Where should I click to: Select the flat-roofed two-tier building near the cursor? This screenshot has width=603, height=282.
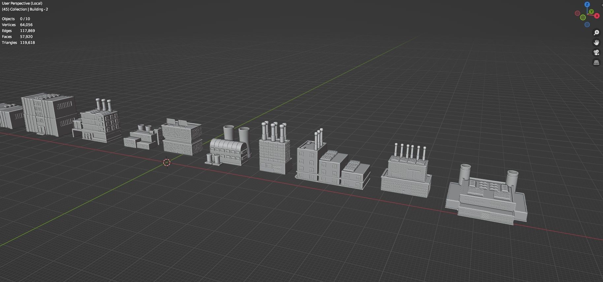(x=182, y=137)
